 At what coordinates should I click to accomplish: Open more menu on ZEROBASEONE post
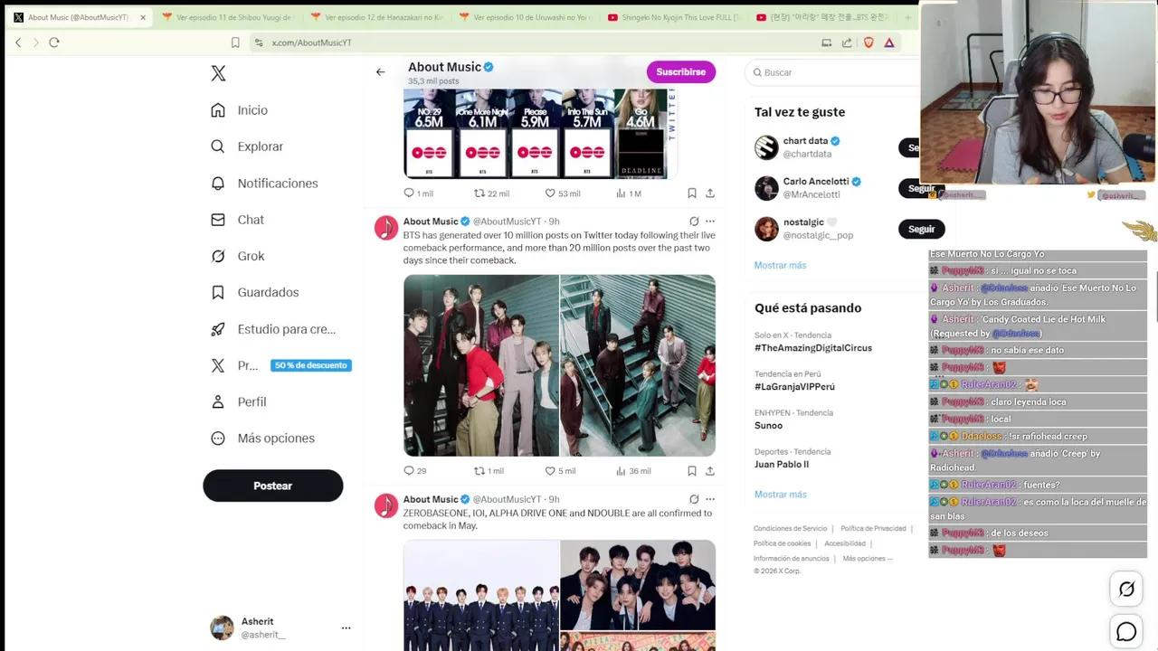[710, 498]
